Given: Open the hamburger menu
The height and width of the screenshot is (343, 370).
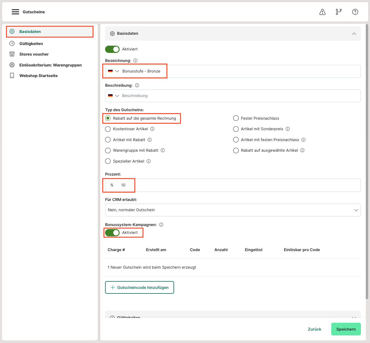Looking at the screenshot, I should coord(15,12).
